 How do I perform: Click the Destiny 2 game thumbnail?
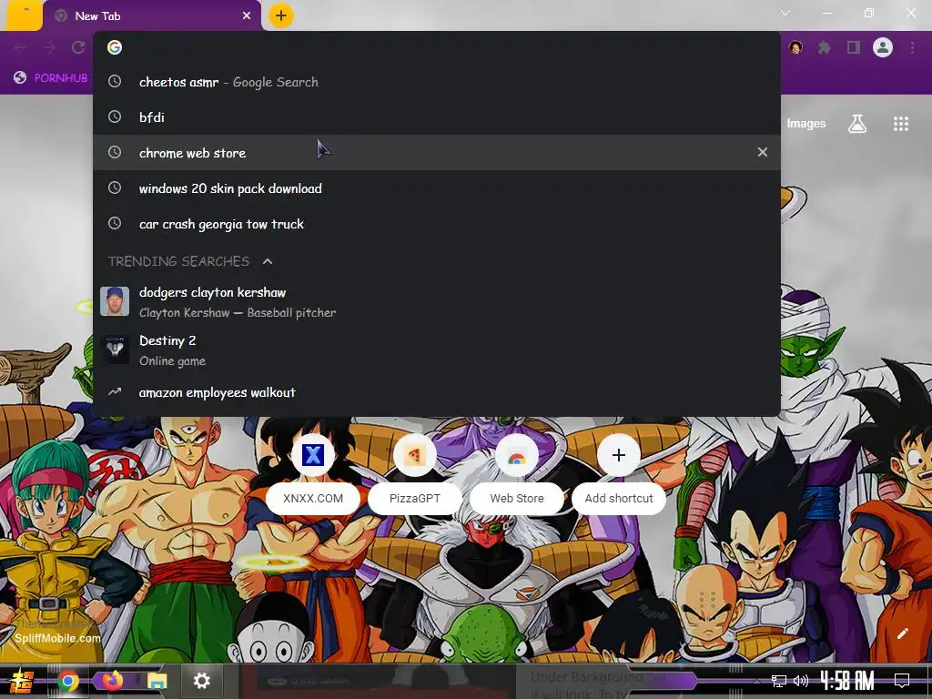(x=115, y=349)
